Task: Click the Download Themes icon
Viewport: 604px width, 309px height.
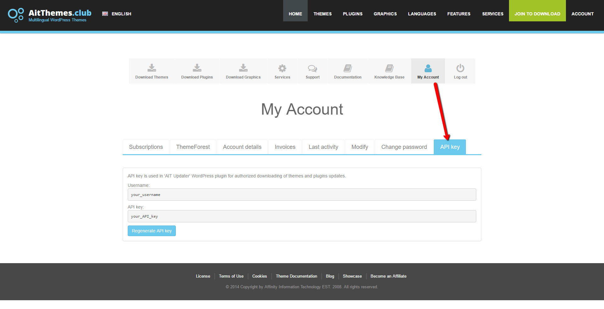Action: [152, 68]
